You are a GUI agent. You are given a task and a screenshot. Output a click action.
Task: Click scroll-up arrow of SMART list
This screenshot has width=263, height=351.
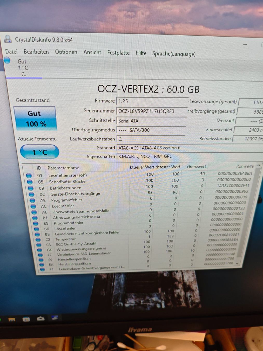click(259, 166)
